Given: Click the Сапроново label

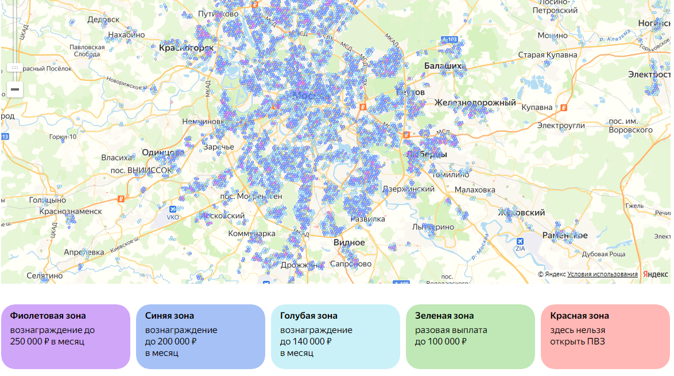Looking at the screenshot, I should click(x=351, y=264).
